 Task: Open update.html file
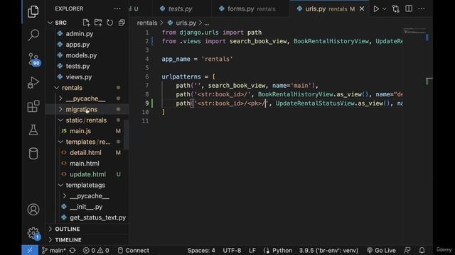pyautogui.click(x=87, y=174)
